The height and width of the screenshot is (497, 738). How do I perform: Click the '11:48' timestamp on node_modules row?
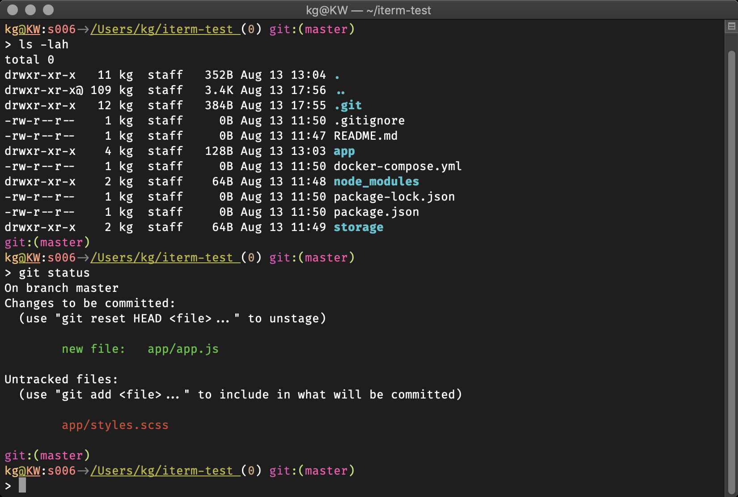coord(309,181)
